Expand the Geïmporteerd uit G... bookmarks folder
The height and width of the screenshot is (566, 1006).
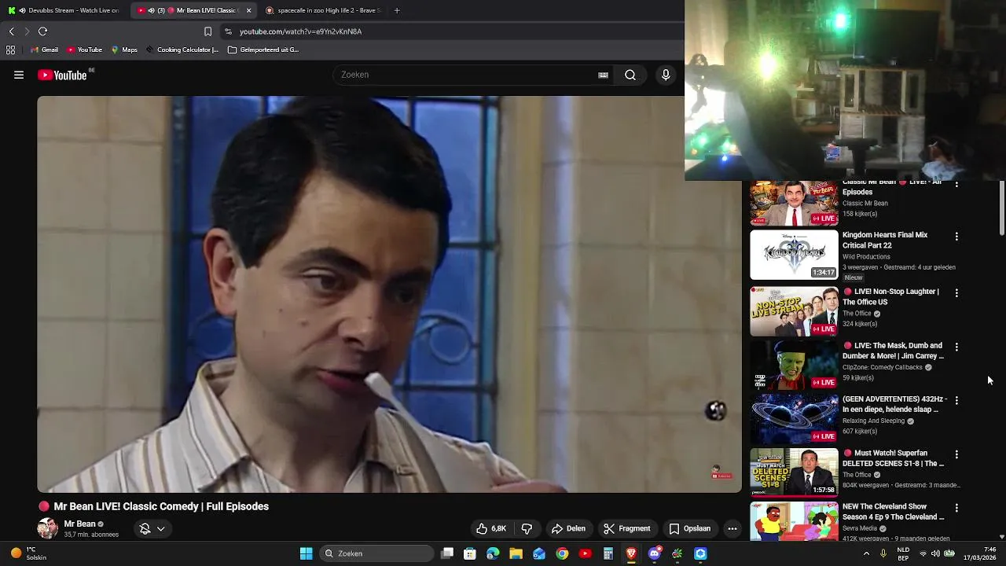click(x=263, y=50)
